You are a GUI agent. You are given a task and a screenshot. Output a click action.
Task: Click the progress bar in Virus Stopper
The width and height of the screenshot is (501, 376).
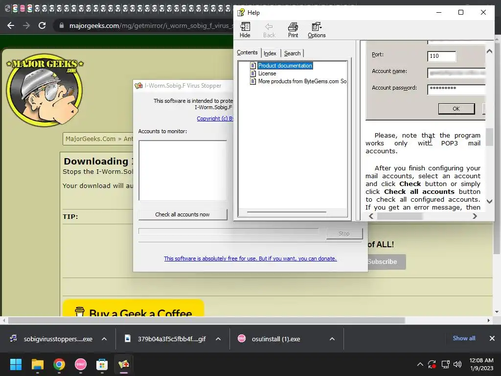[x=228, y=231]
